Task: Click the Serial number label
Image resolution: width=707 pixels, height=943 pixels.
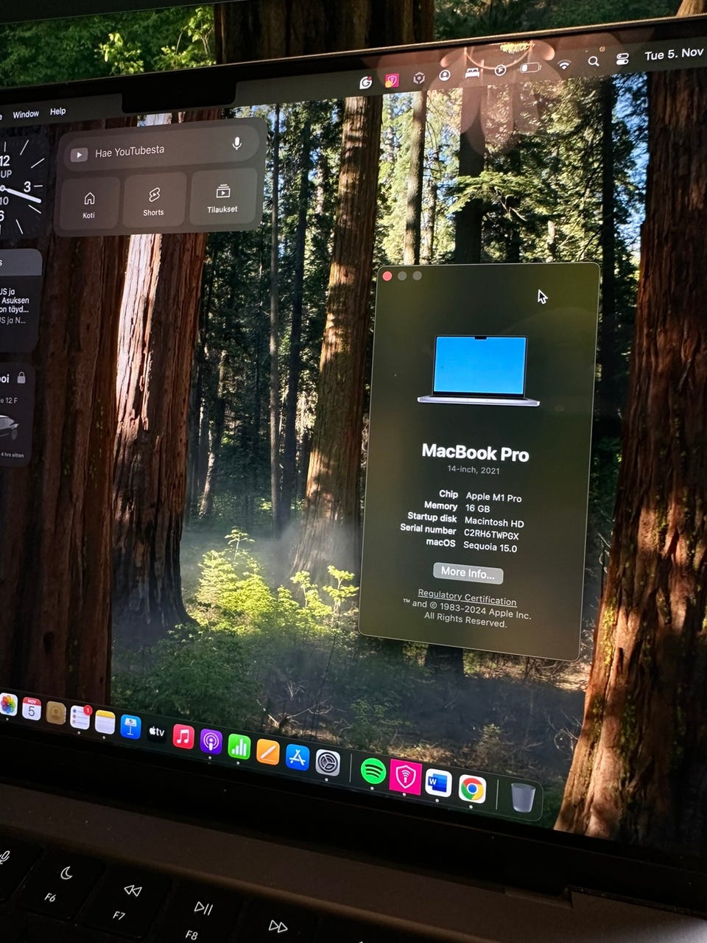Action: tap(428, 528)
